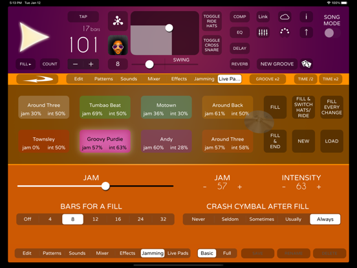Click the GROOVE x2 button
357x268 pixels.
[x=268, y=79]
